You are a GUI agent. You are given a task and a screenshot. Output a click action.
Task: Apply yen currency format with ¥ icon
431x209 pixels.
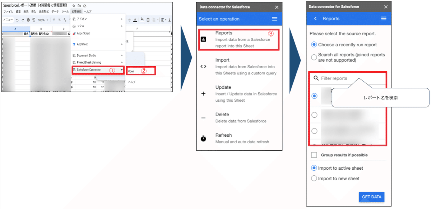coord(54,20)
